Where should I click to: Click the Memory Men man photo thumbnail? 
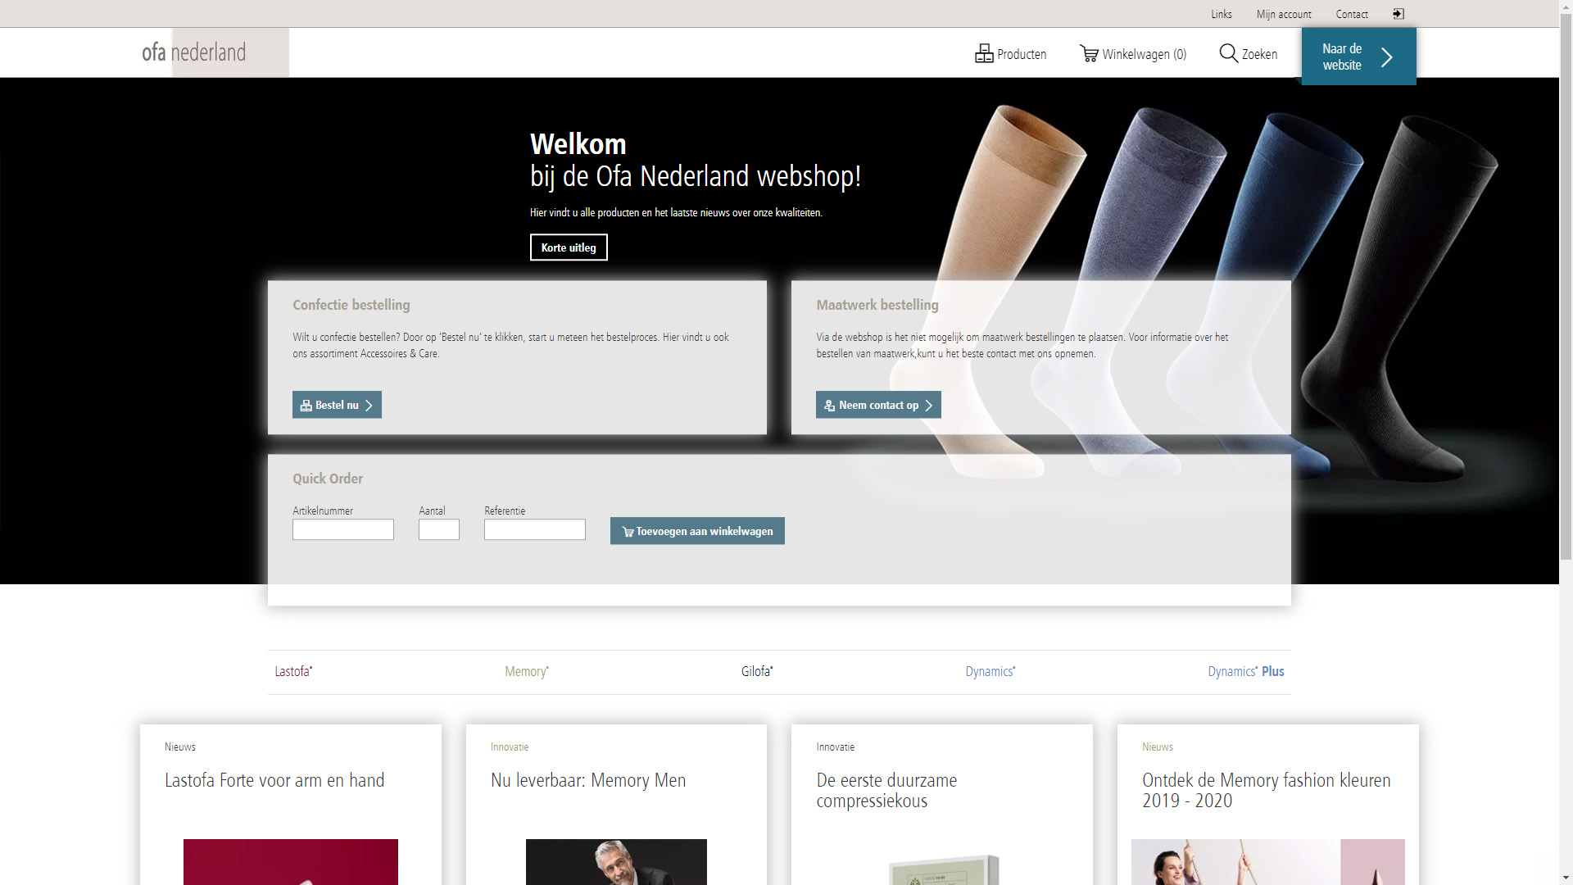coord(616,862)
